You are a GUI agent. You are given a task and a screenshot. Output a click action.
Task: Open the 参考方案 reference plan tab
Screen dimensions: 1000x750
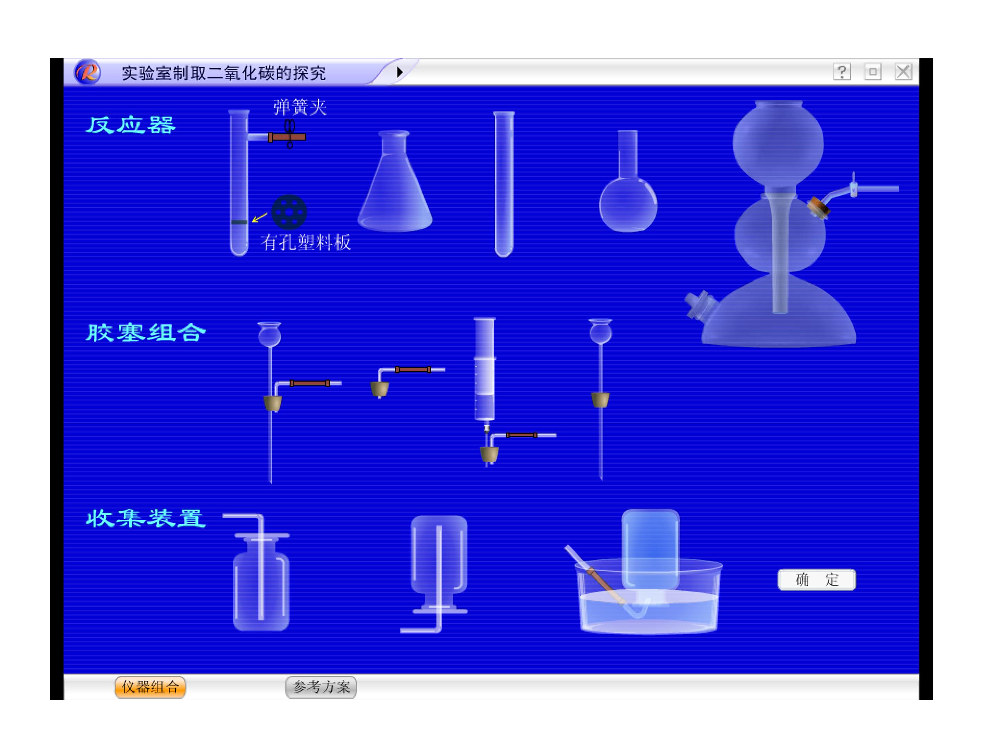(322, 687)
